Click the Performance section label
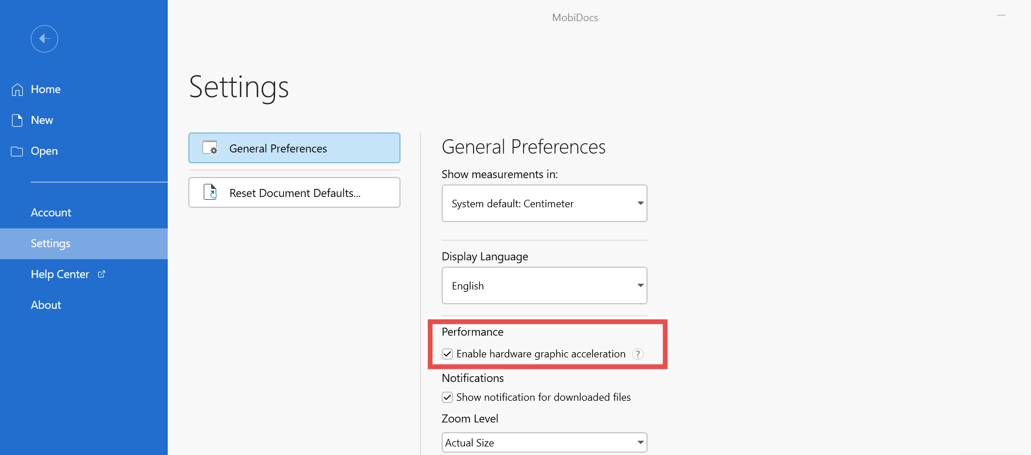Screen dimensions: 1031x455 click(472, 332)
